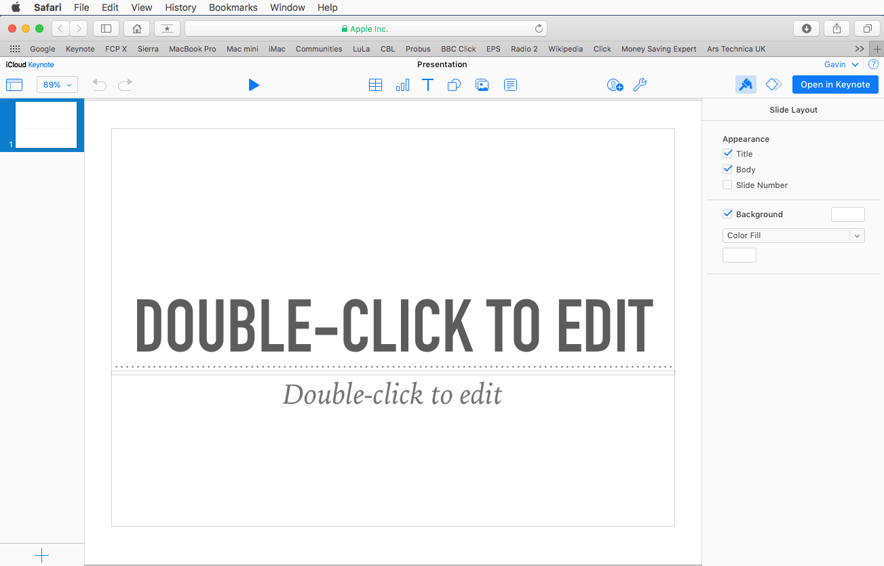Open the Animate diamond panel button
The width and height of the screenshot is (884, 566).
[773, 84]
